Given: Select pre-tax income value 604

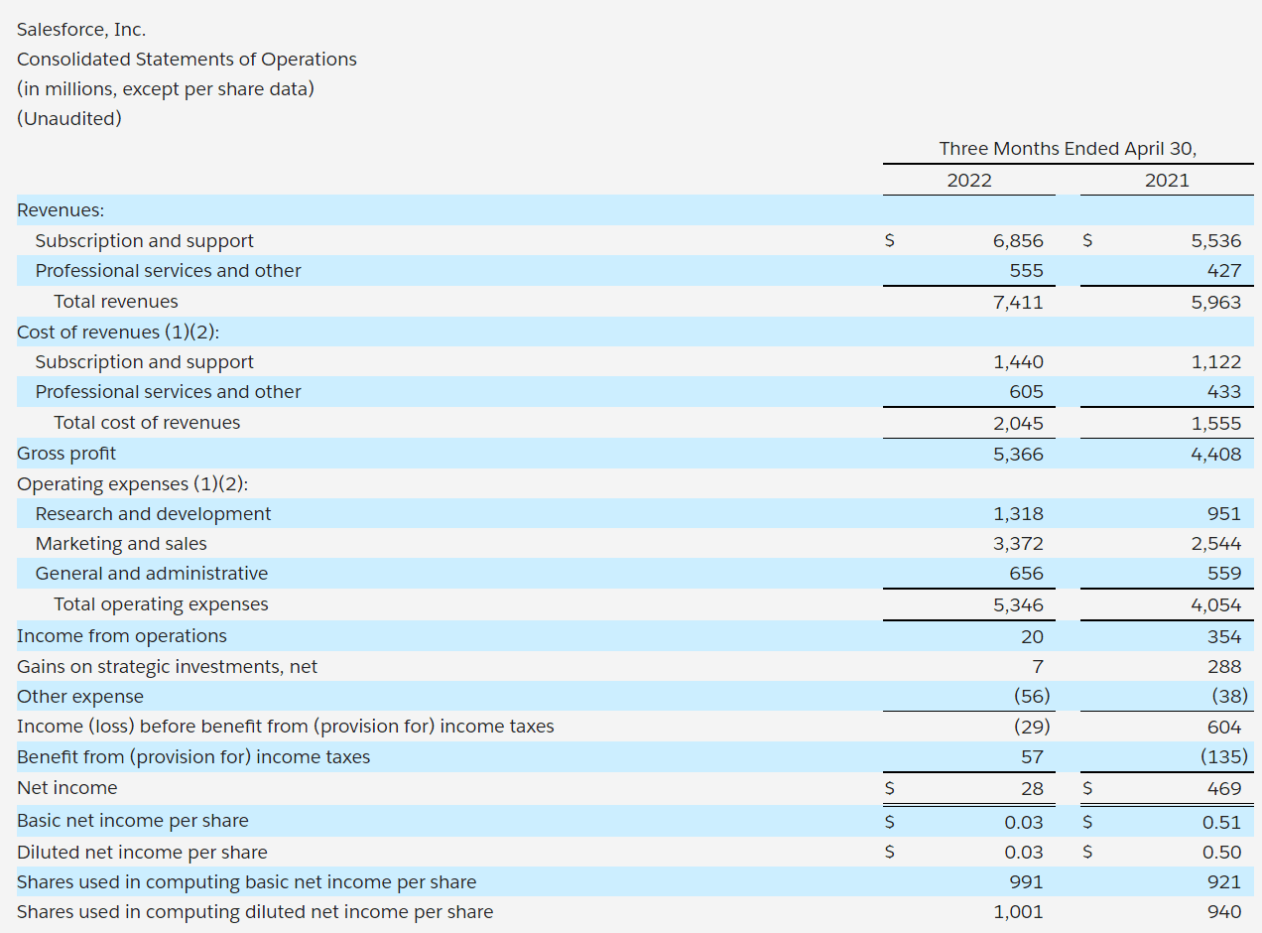Looking at the screenshot, I should pyautogui.click(x=1224, y=727).
